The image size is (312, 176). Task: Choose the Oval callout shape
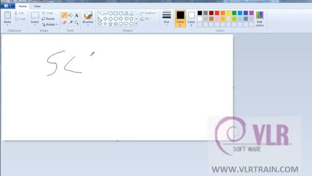126,24
